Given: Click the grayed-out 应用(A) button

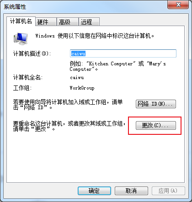Looking at the screenshot, I should 168,191.
